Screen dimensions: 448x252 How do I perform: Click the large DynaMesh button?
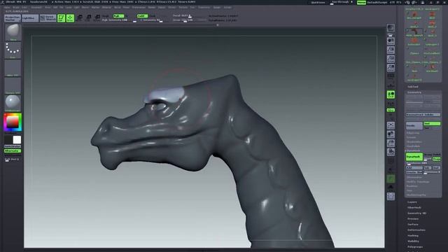coord(414,157)
